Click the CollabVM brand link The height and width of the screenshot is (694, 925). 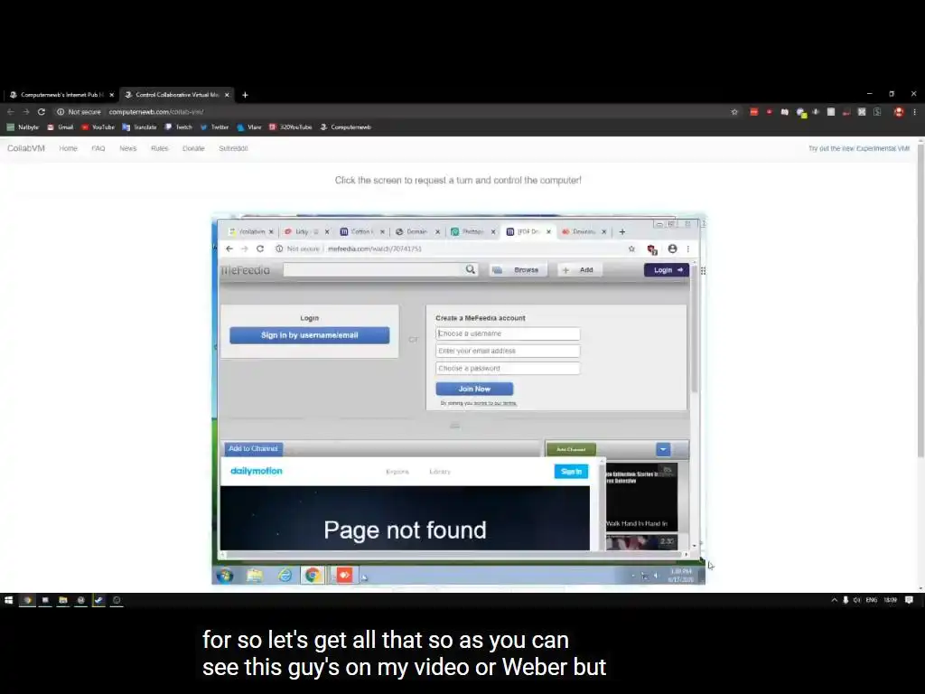pos(26,148)
